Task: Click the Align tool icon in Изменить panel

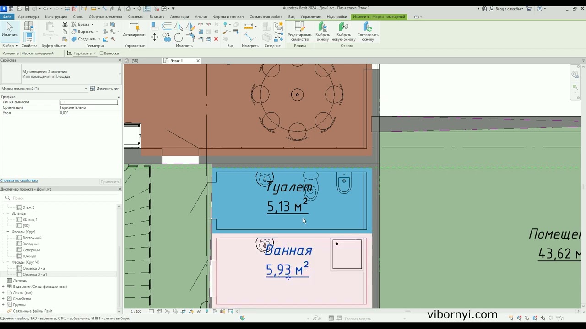Action: 155,27
